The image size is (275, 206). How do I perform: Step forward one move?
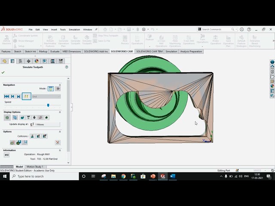18,96
